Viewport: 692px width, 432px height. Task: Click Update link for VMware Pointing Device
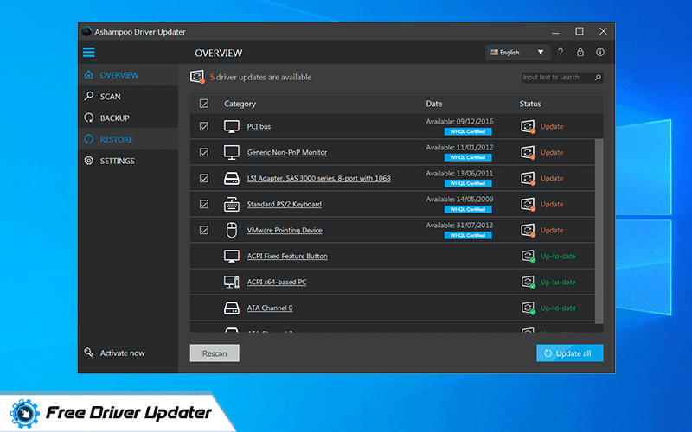tap(552, 230)
